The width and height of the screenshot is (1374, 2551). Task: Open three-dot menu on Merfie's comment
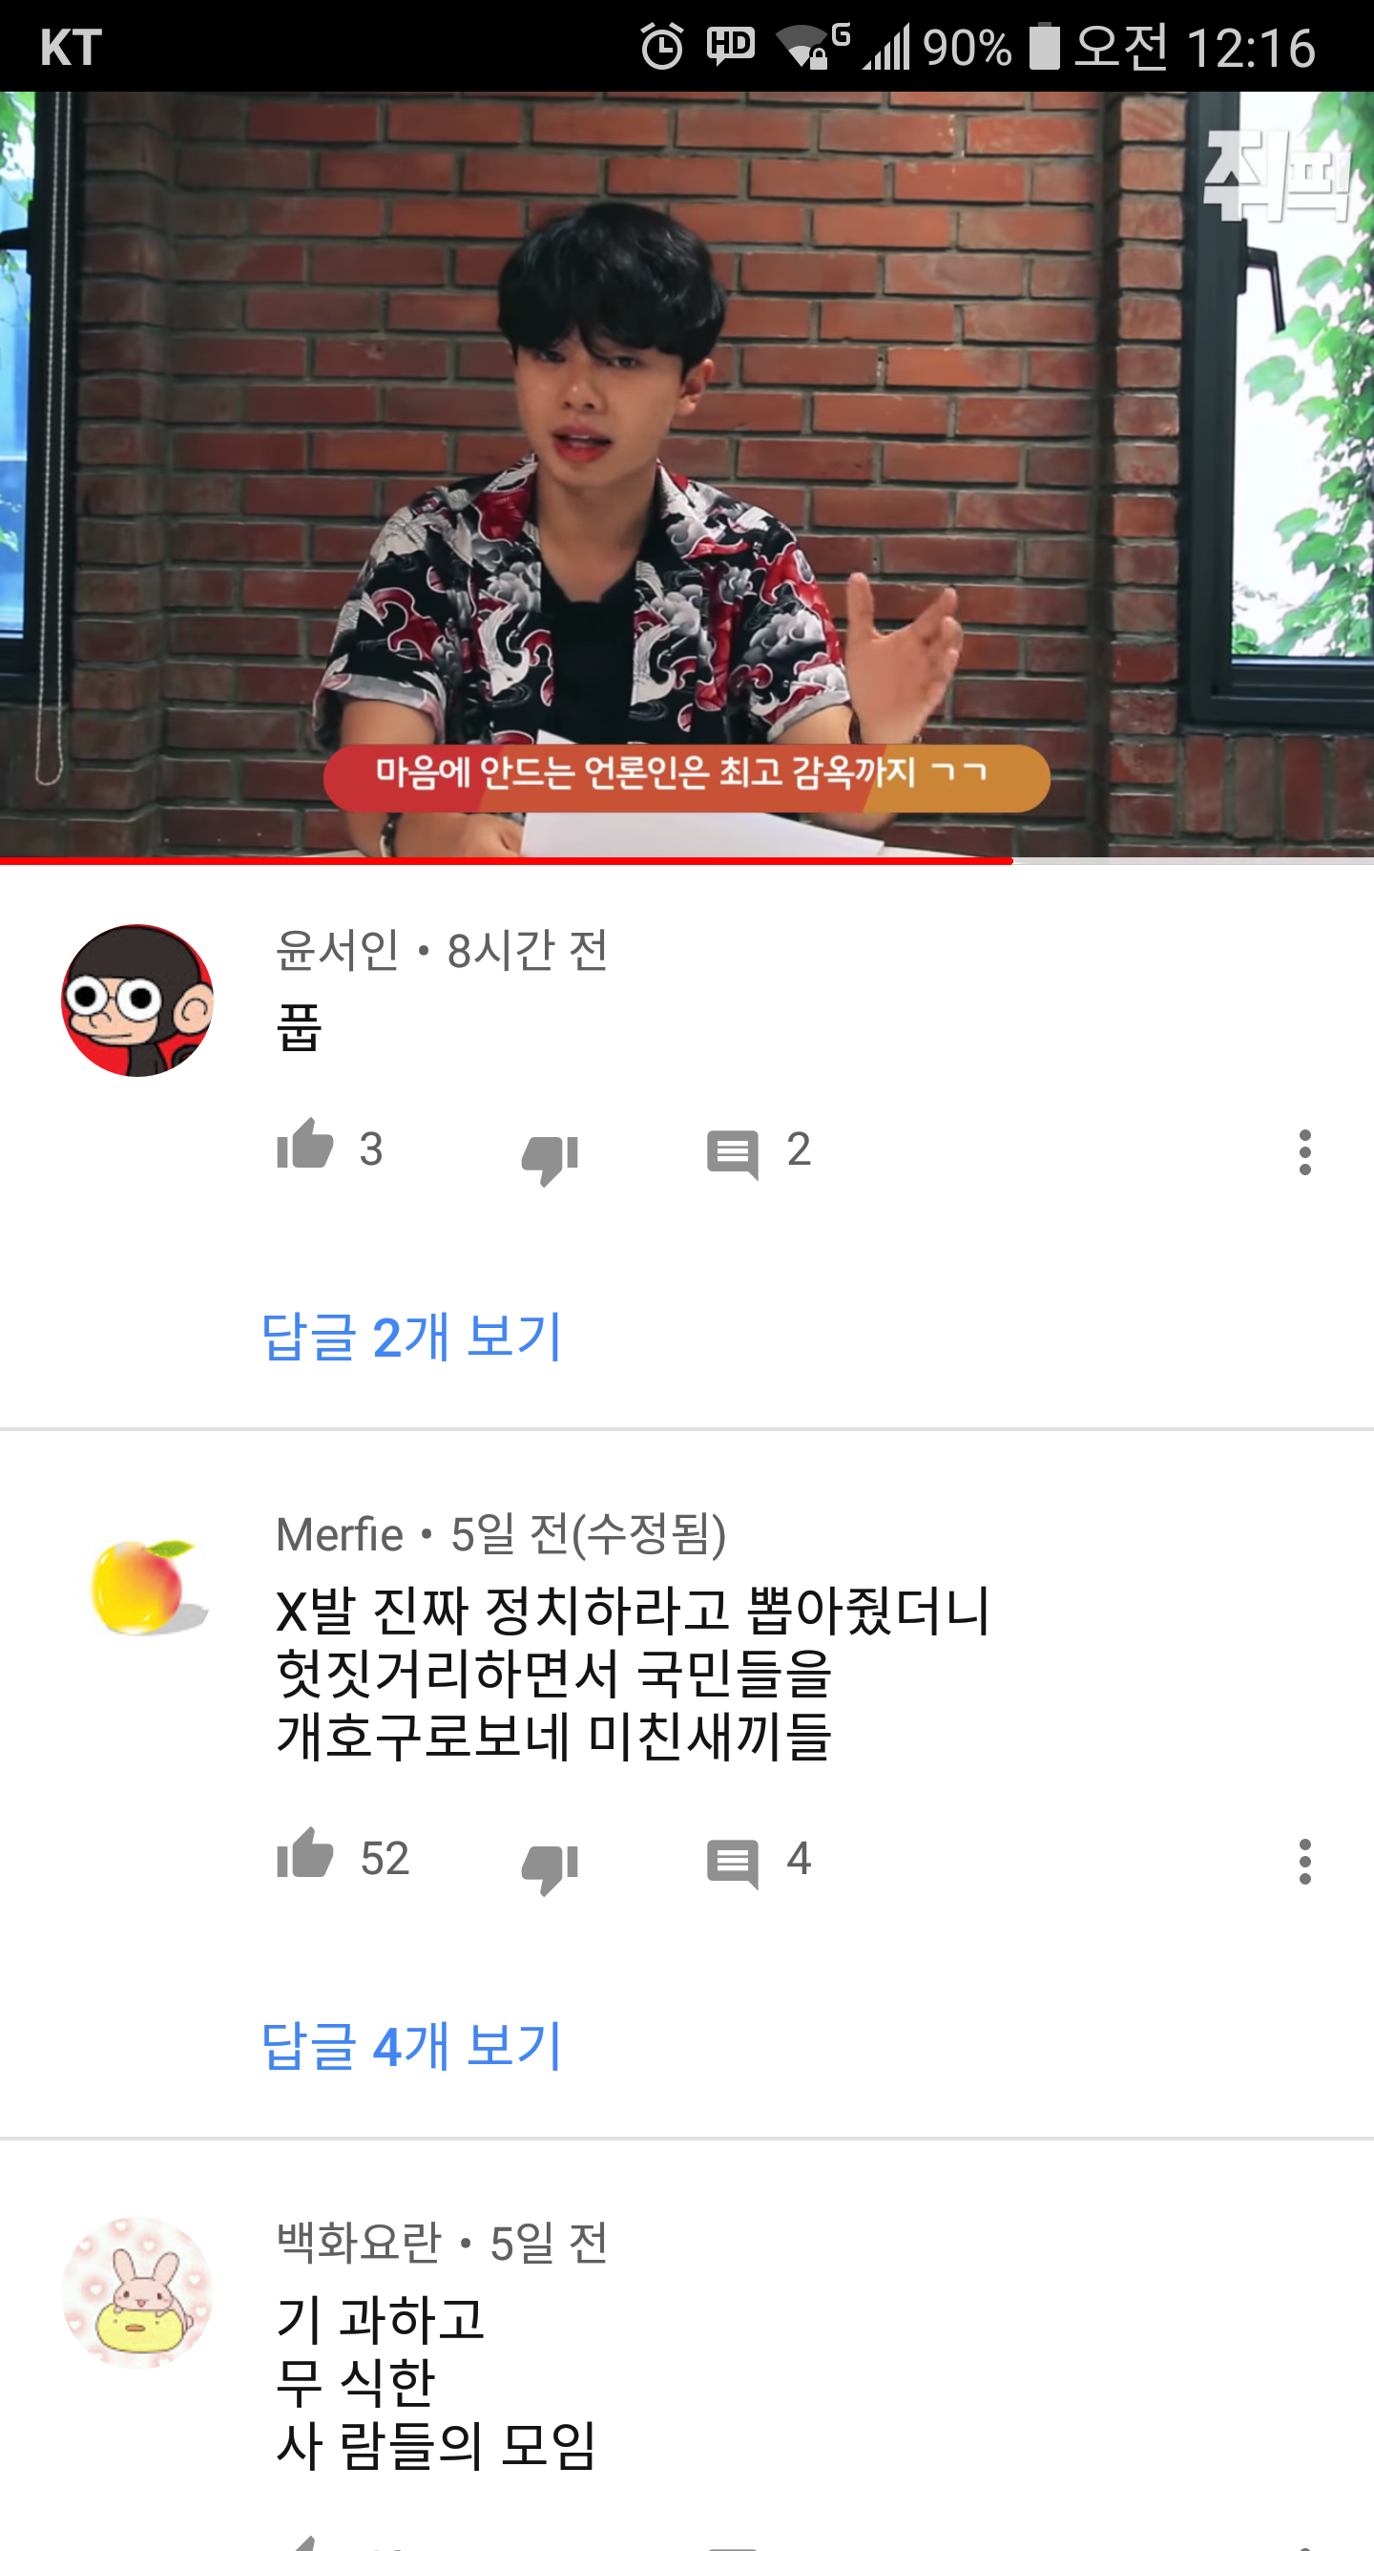[1304, 1861]
